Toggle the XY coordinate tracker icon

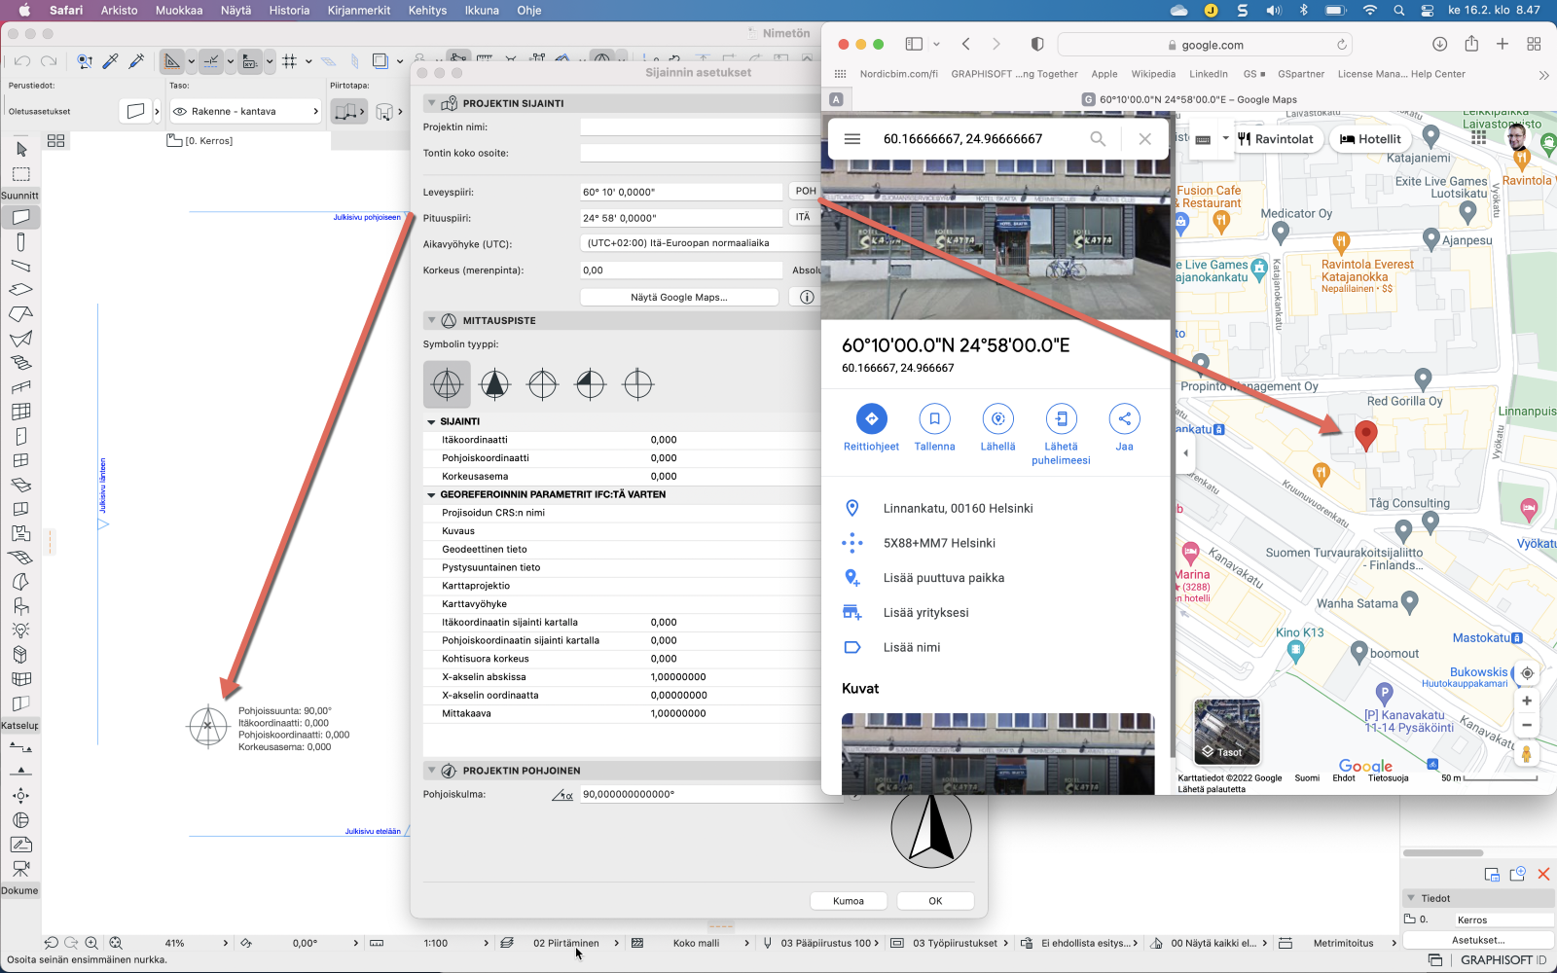[x=250, y=61]
